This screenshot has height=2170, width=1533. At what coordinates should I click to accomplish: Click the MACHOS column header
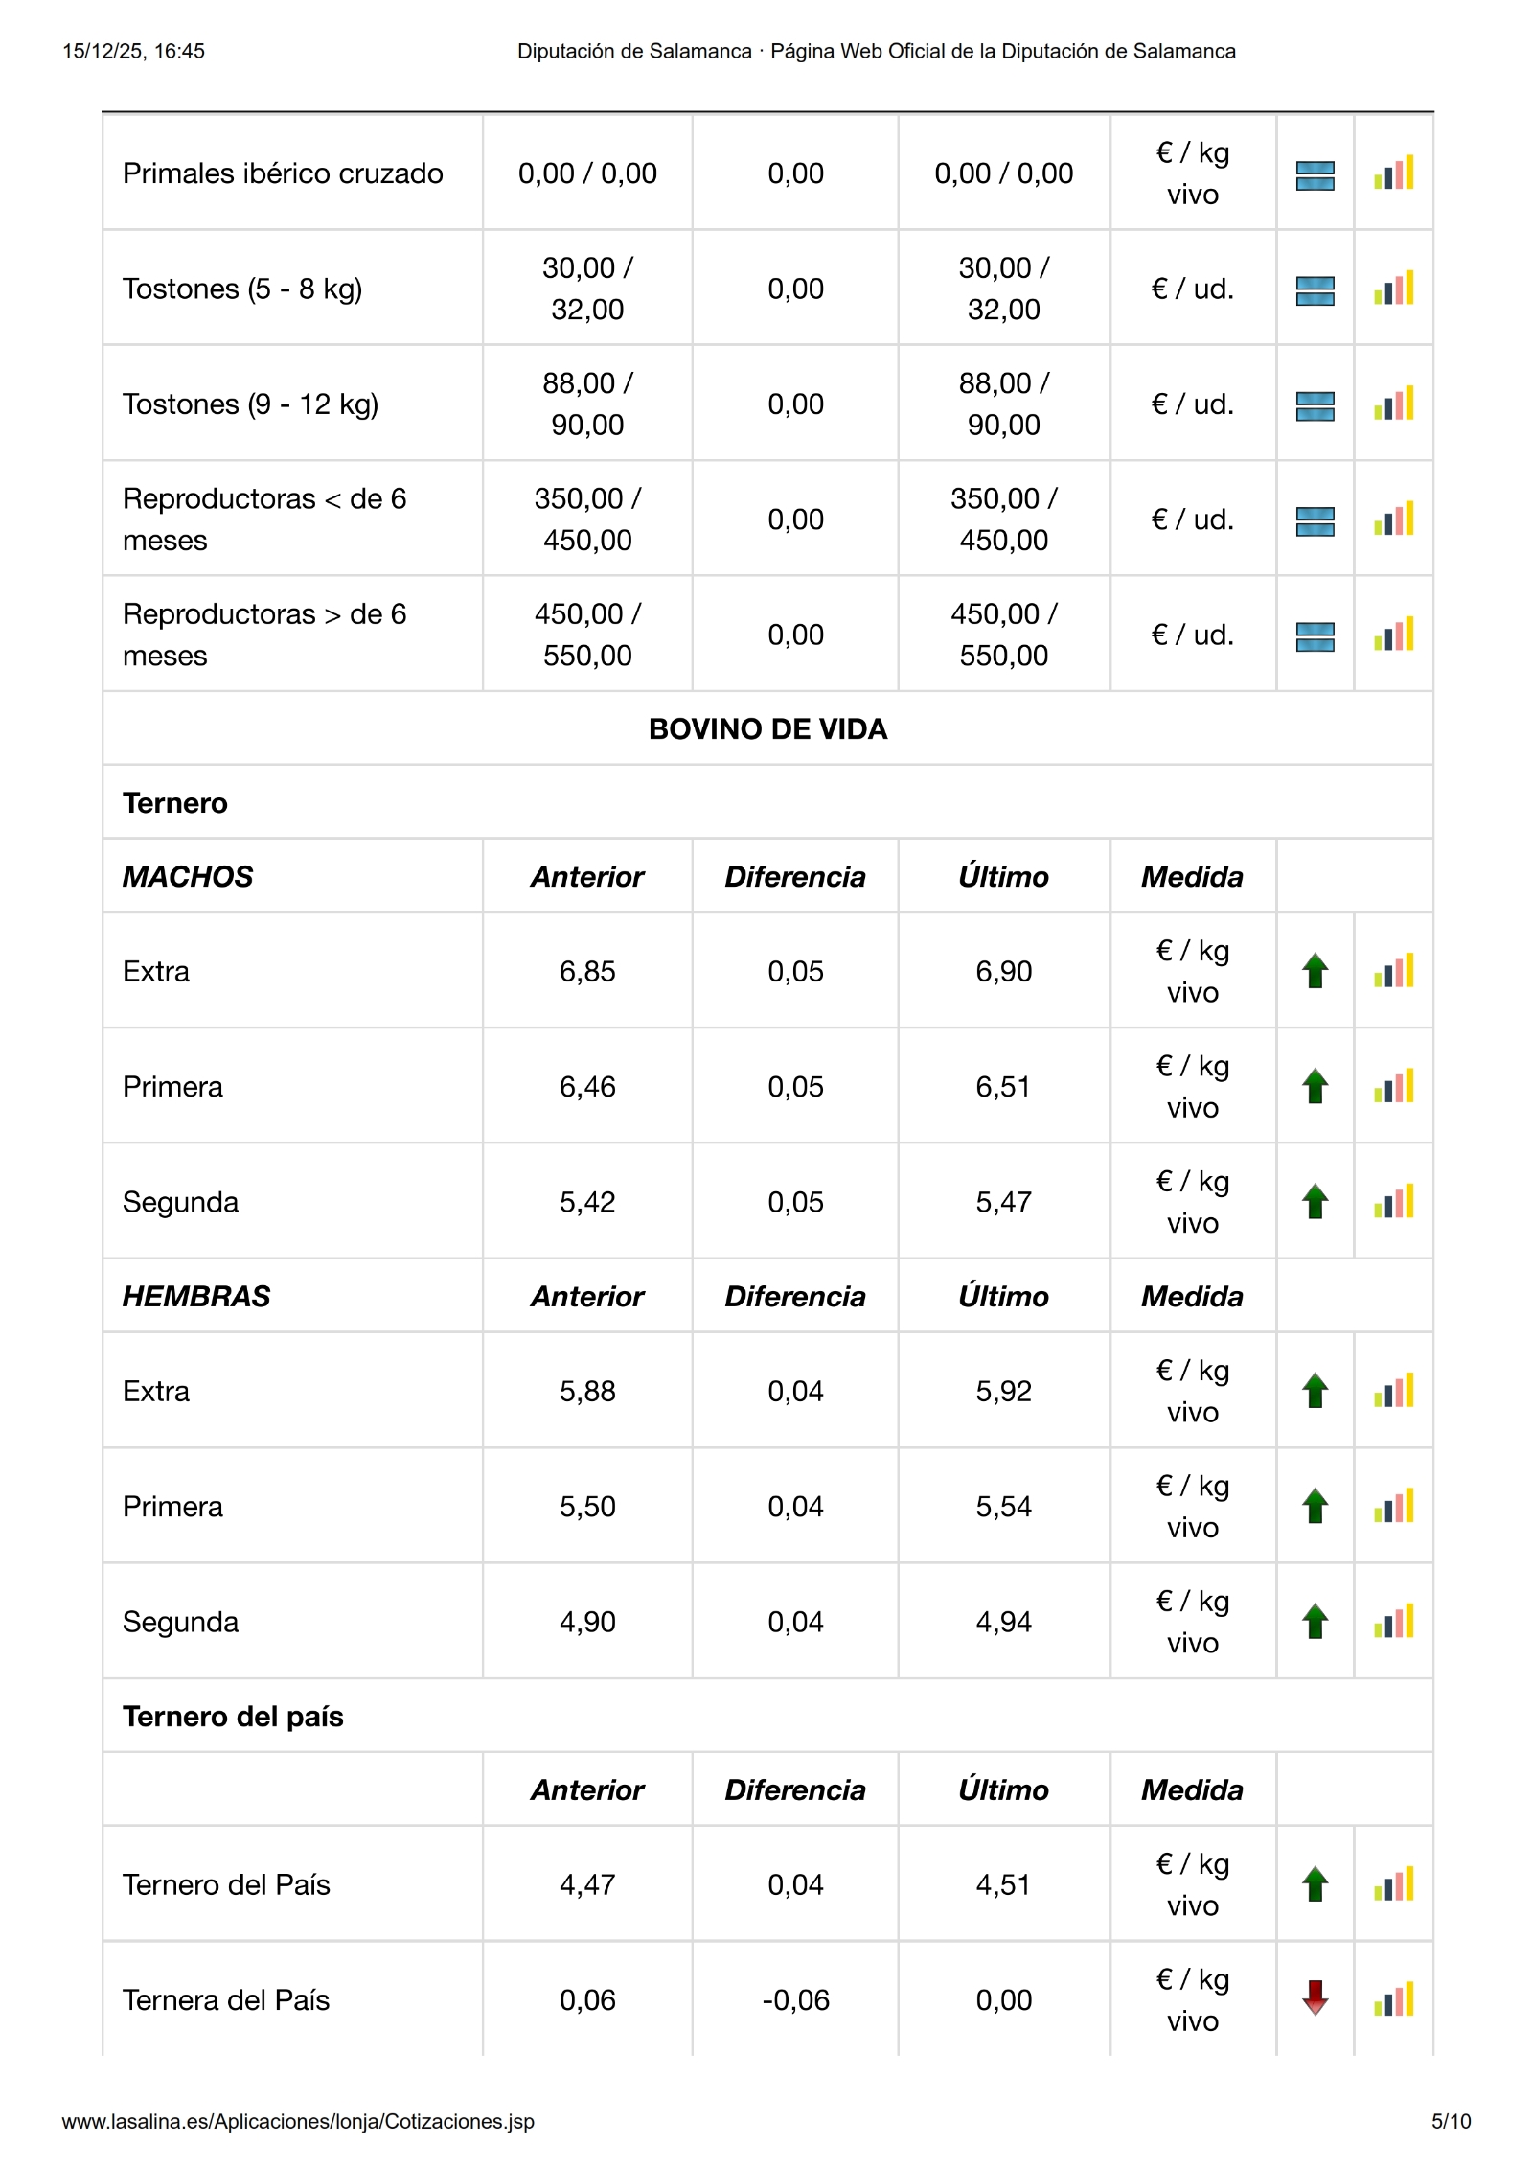coord(188,877)
